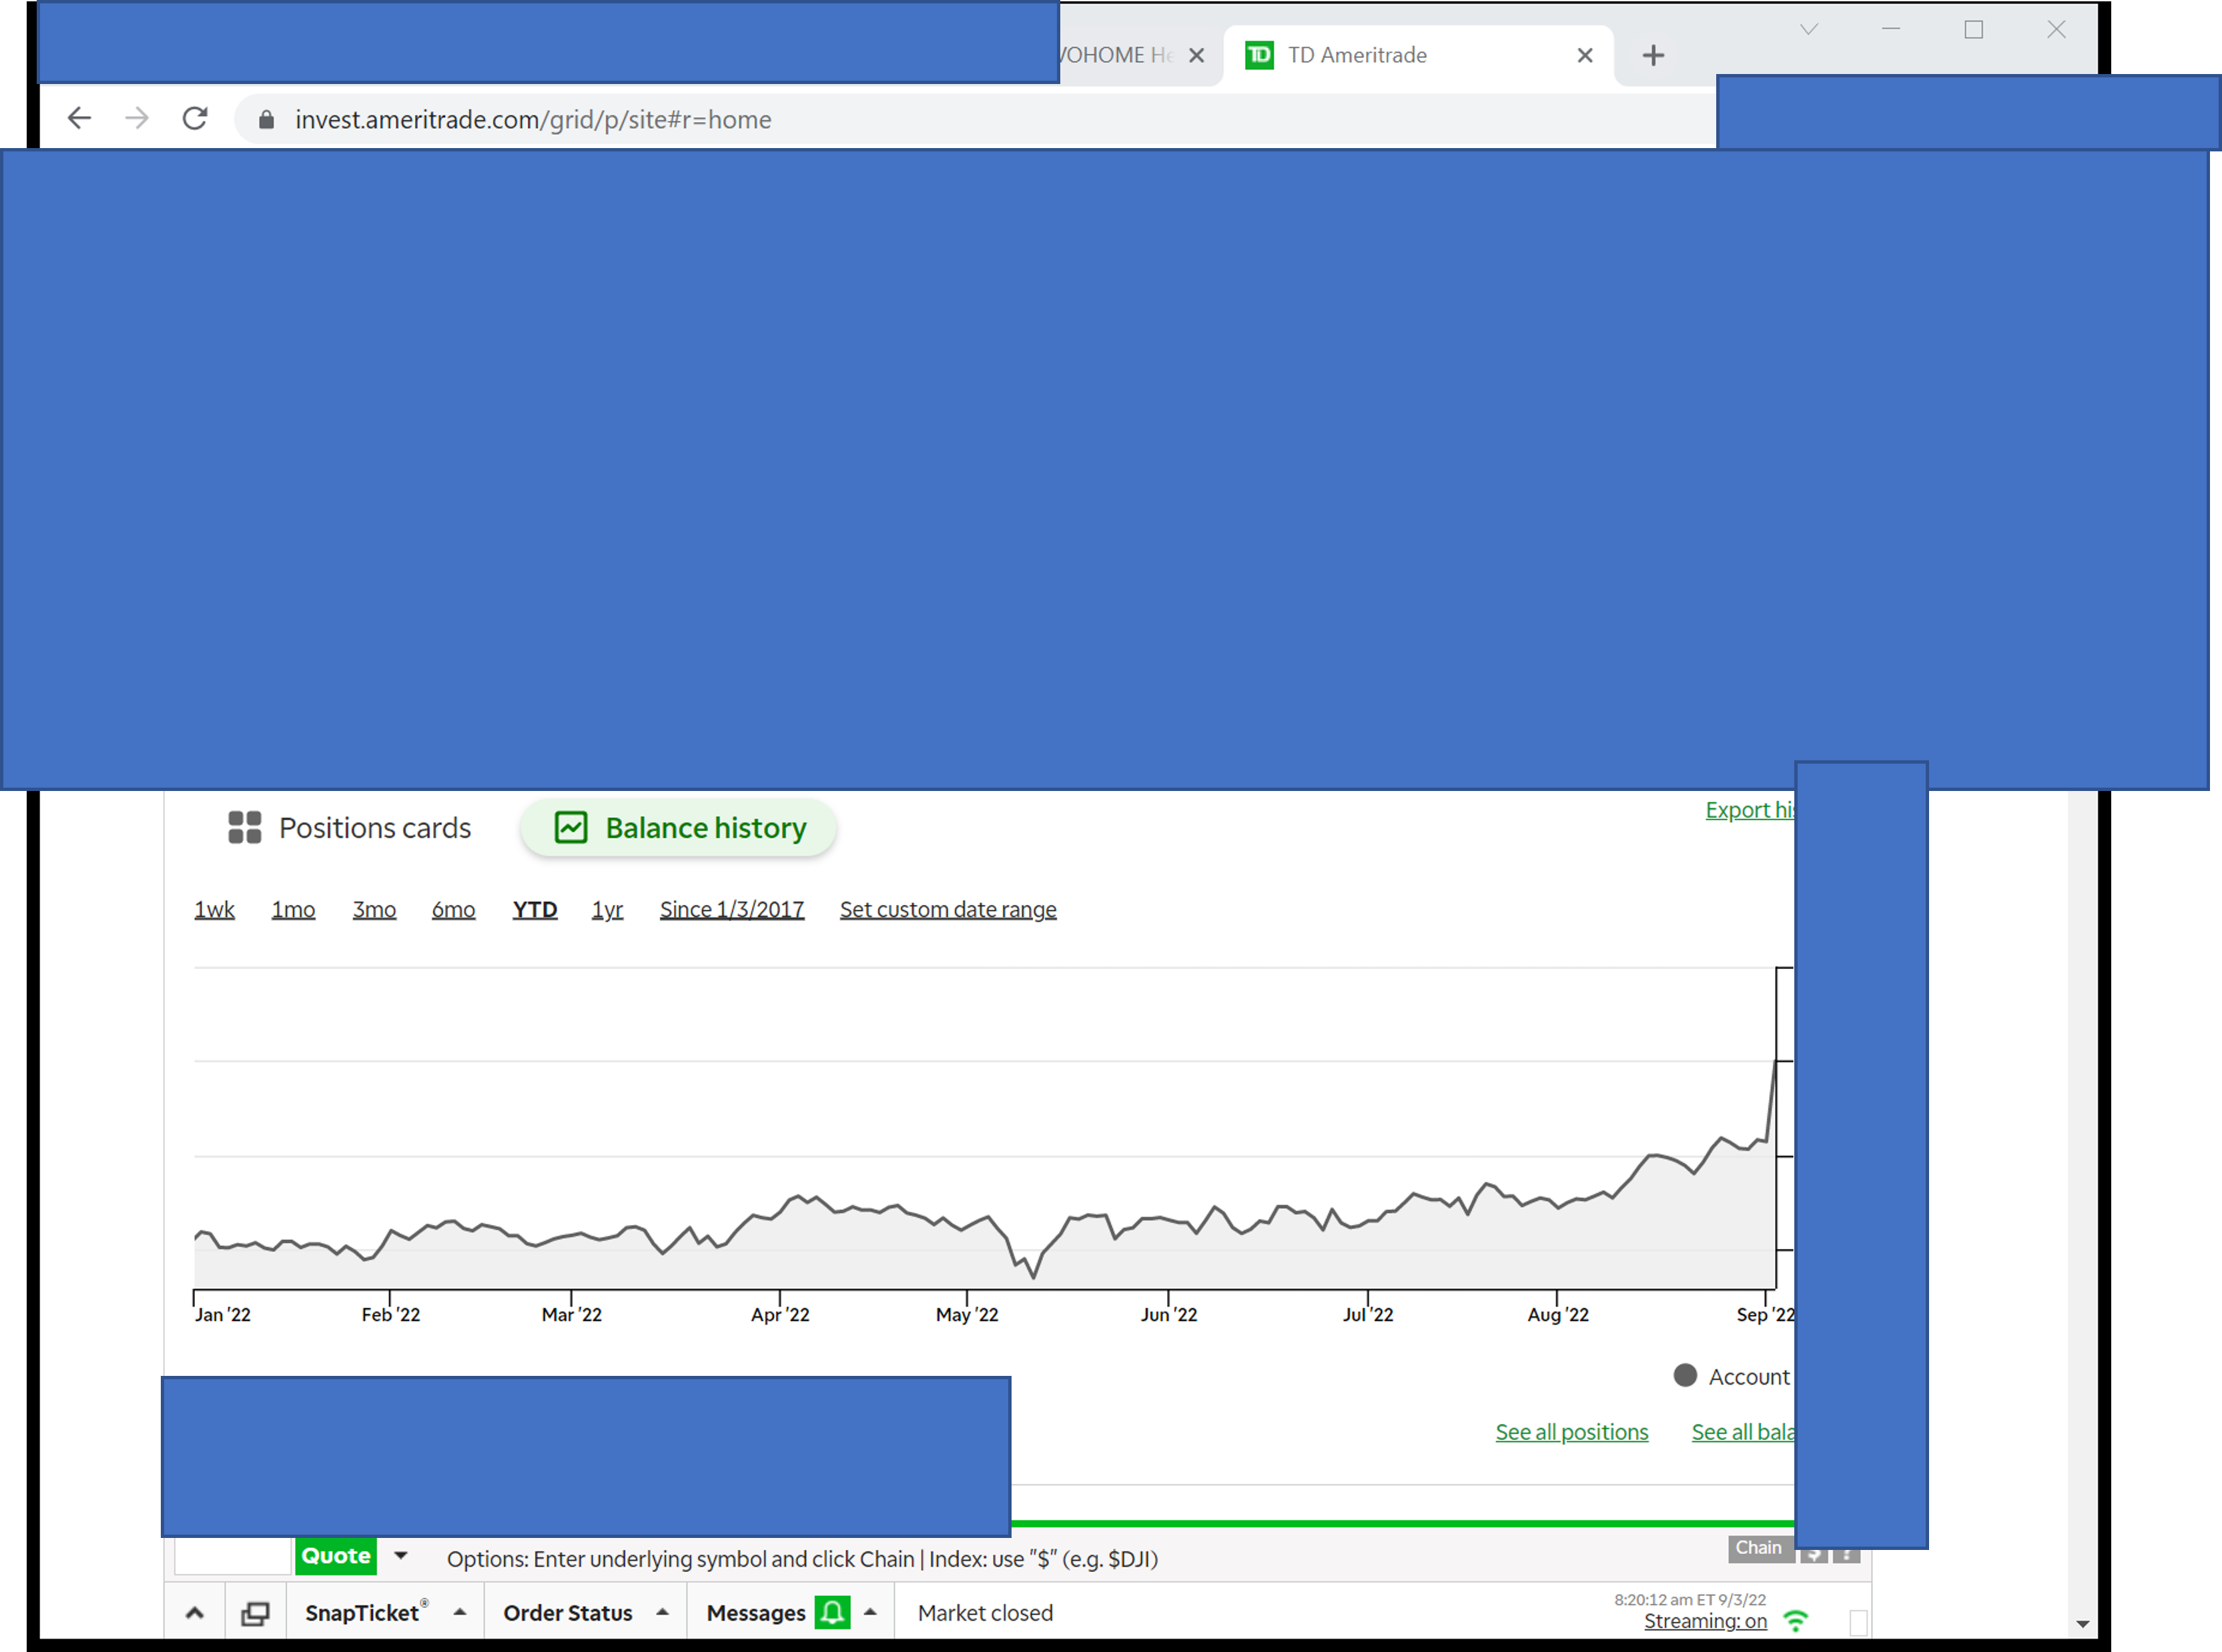This screenshot has width=2222, height=1652.
Task: Click the padlock site info icon
Action: [266, 120]
